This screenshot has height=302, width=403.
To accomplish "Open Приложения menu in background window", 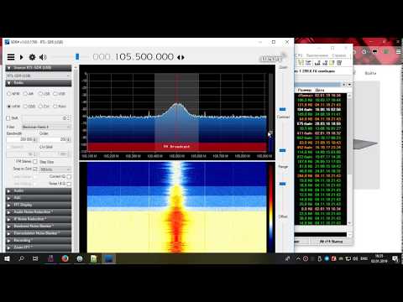I will [x=317, y=55].
